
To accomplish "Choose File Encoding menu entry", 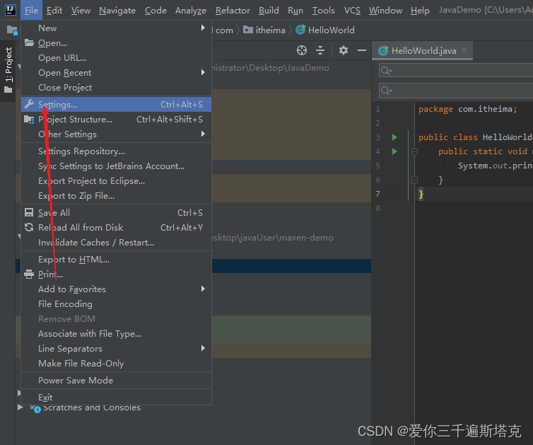I will coord(116,304).
